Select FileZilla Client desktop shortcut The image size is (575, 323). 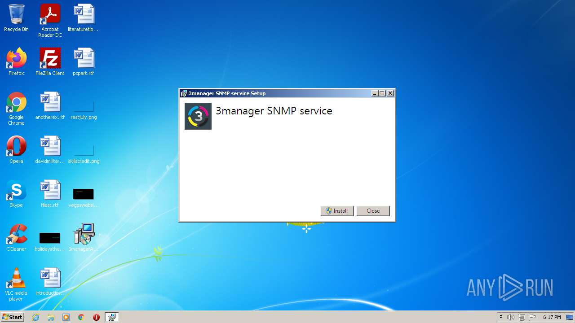coord(50,62)
